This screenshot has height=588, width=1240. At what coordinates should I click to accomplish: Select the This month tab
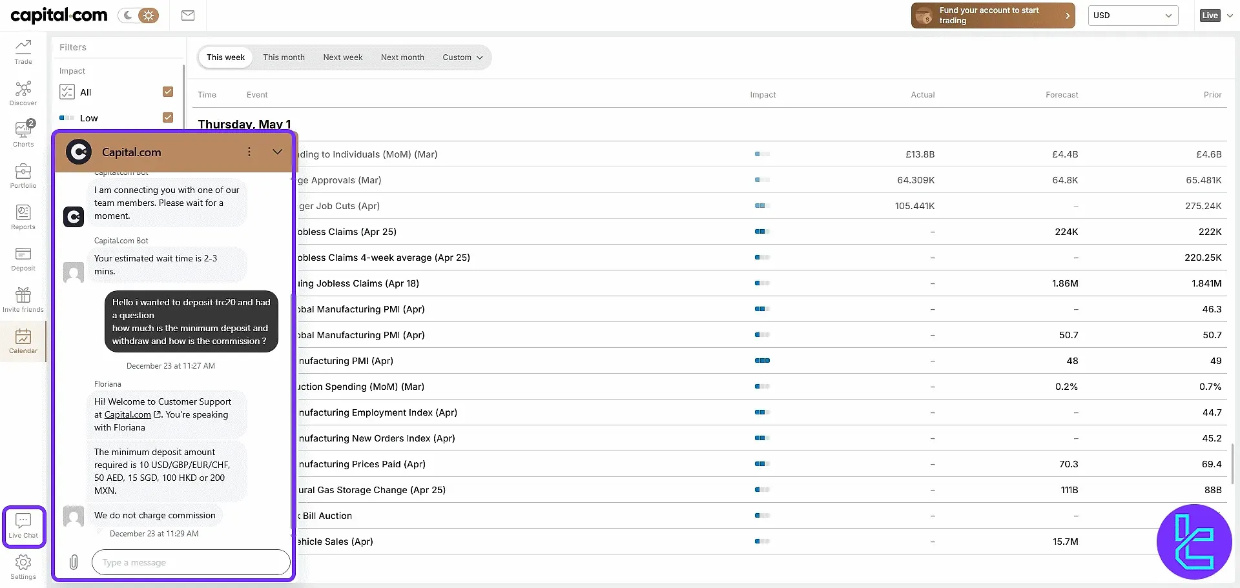coord(284,57)
